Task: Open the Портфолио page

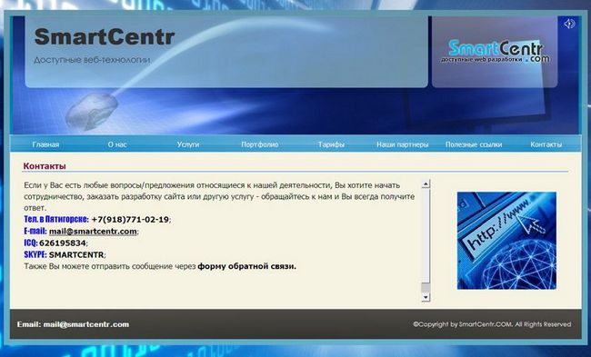Action: tap(260, 144)
